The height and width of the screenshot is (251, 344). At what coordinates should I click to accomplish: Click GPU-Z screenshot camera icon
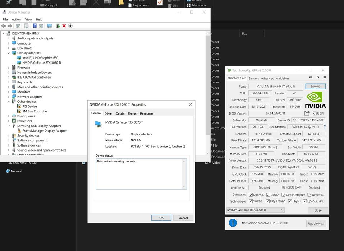tap(311, 78)
